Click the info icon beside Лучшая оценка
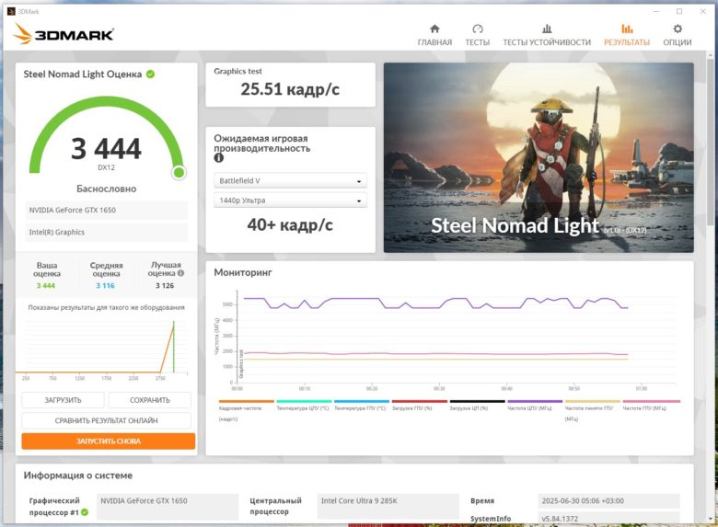718x527 pixels. point(180,273)
